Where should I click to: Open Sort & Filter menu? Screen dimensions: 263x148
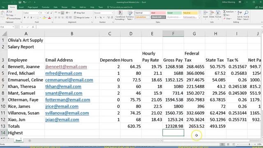click(240, 15)
